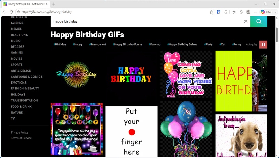Clear the search field with the X icon
The width and height of the screenshot is (279, 158).
pyautogui.click(x=246, y=21)
